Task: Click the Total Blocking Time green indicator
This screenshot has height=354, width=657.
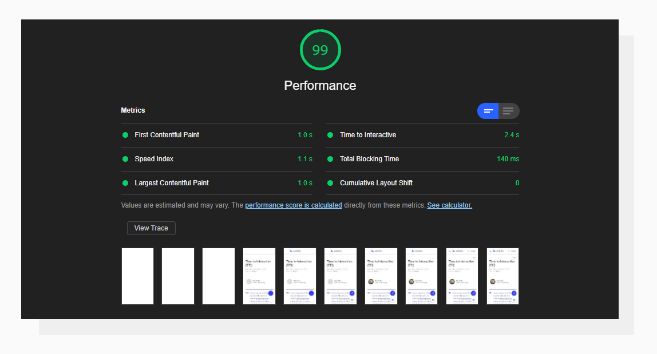Action: pos(330,159)
